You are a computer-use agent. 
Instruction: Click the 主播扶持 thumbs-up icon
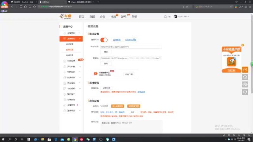click(x=65, y=105)
